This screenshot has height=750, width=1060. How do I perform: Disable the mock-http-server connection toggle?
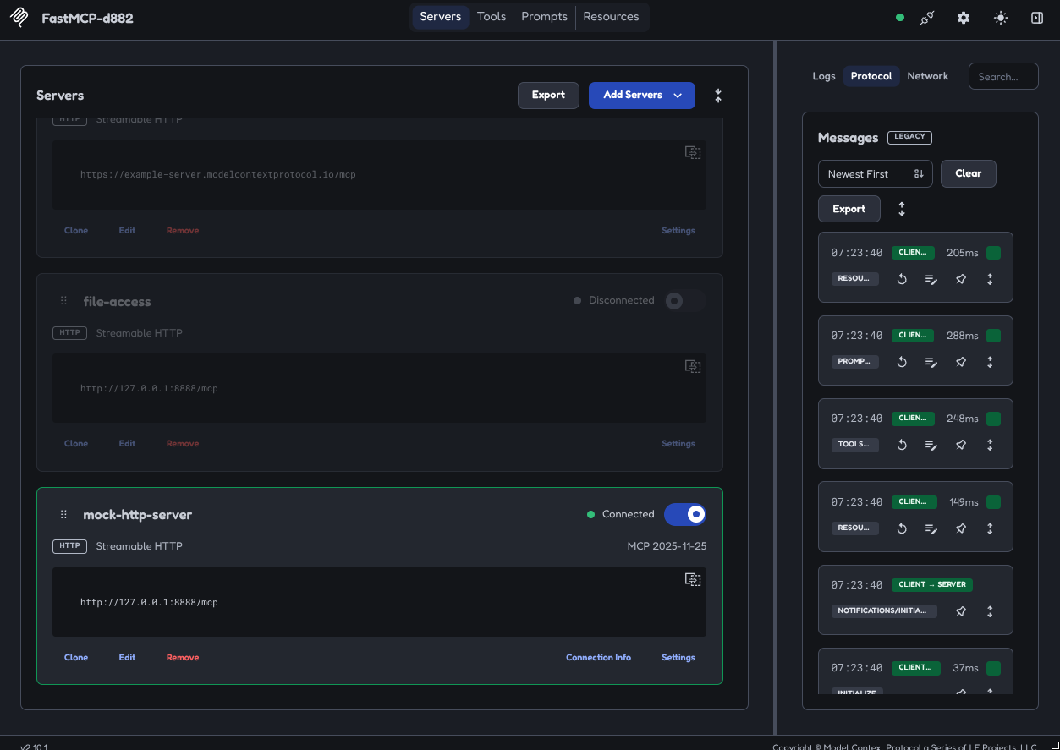pyautogui.click(x=684, y=514)
